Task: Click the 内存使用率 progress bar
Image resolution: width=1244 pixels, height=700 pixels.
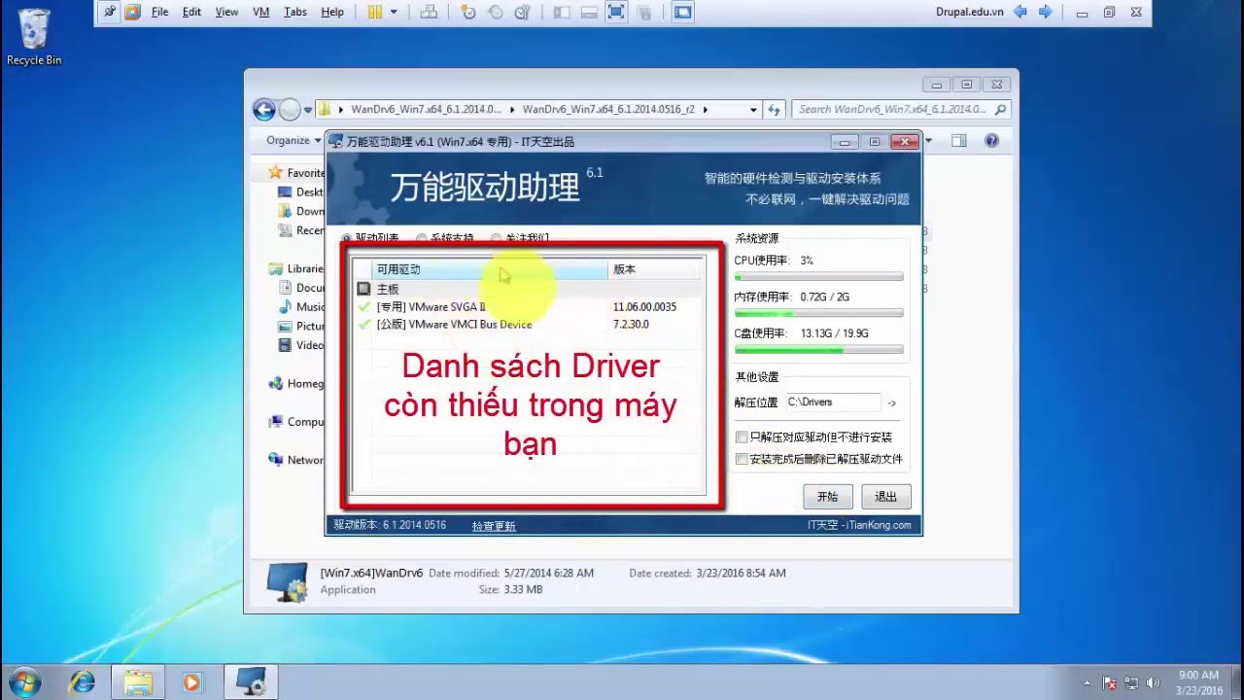Action: click(x=818, y=313)
